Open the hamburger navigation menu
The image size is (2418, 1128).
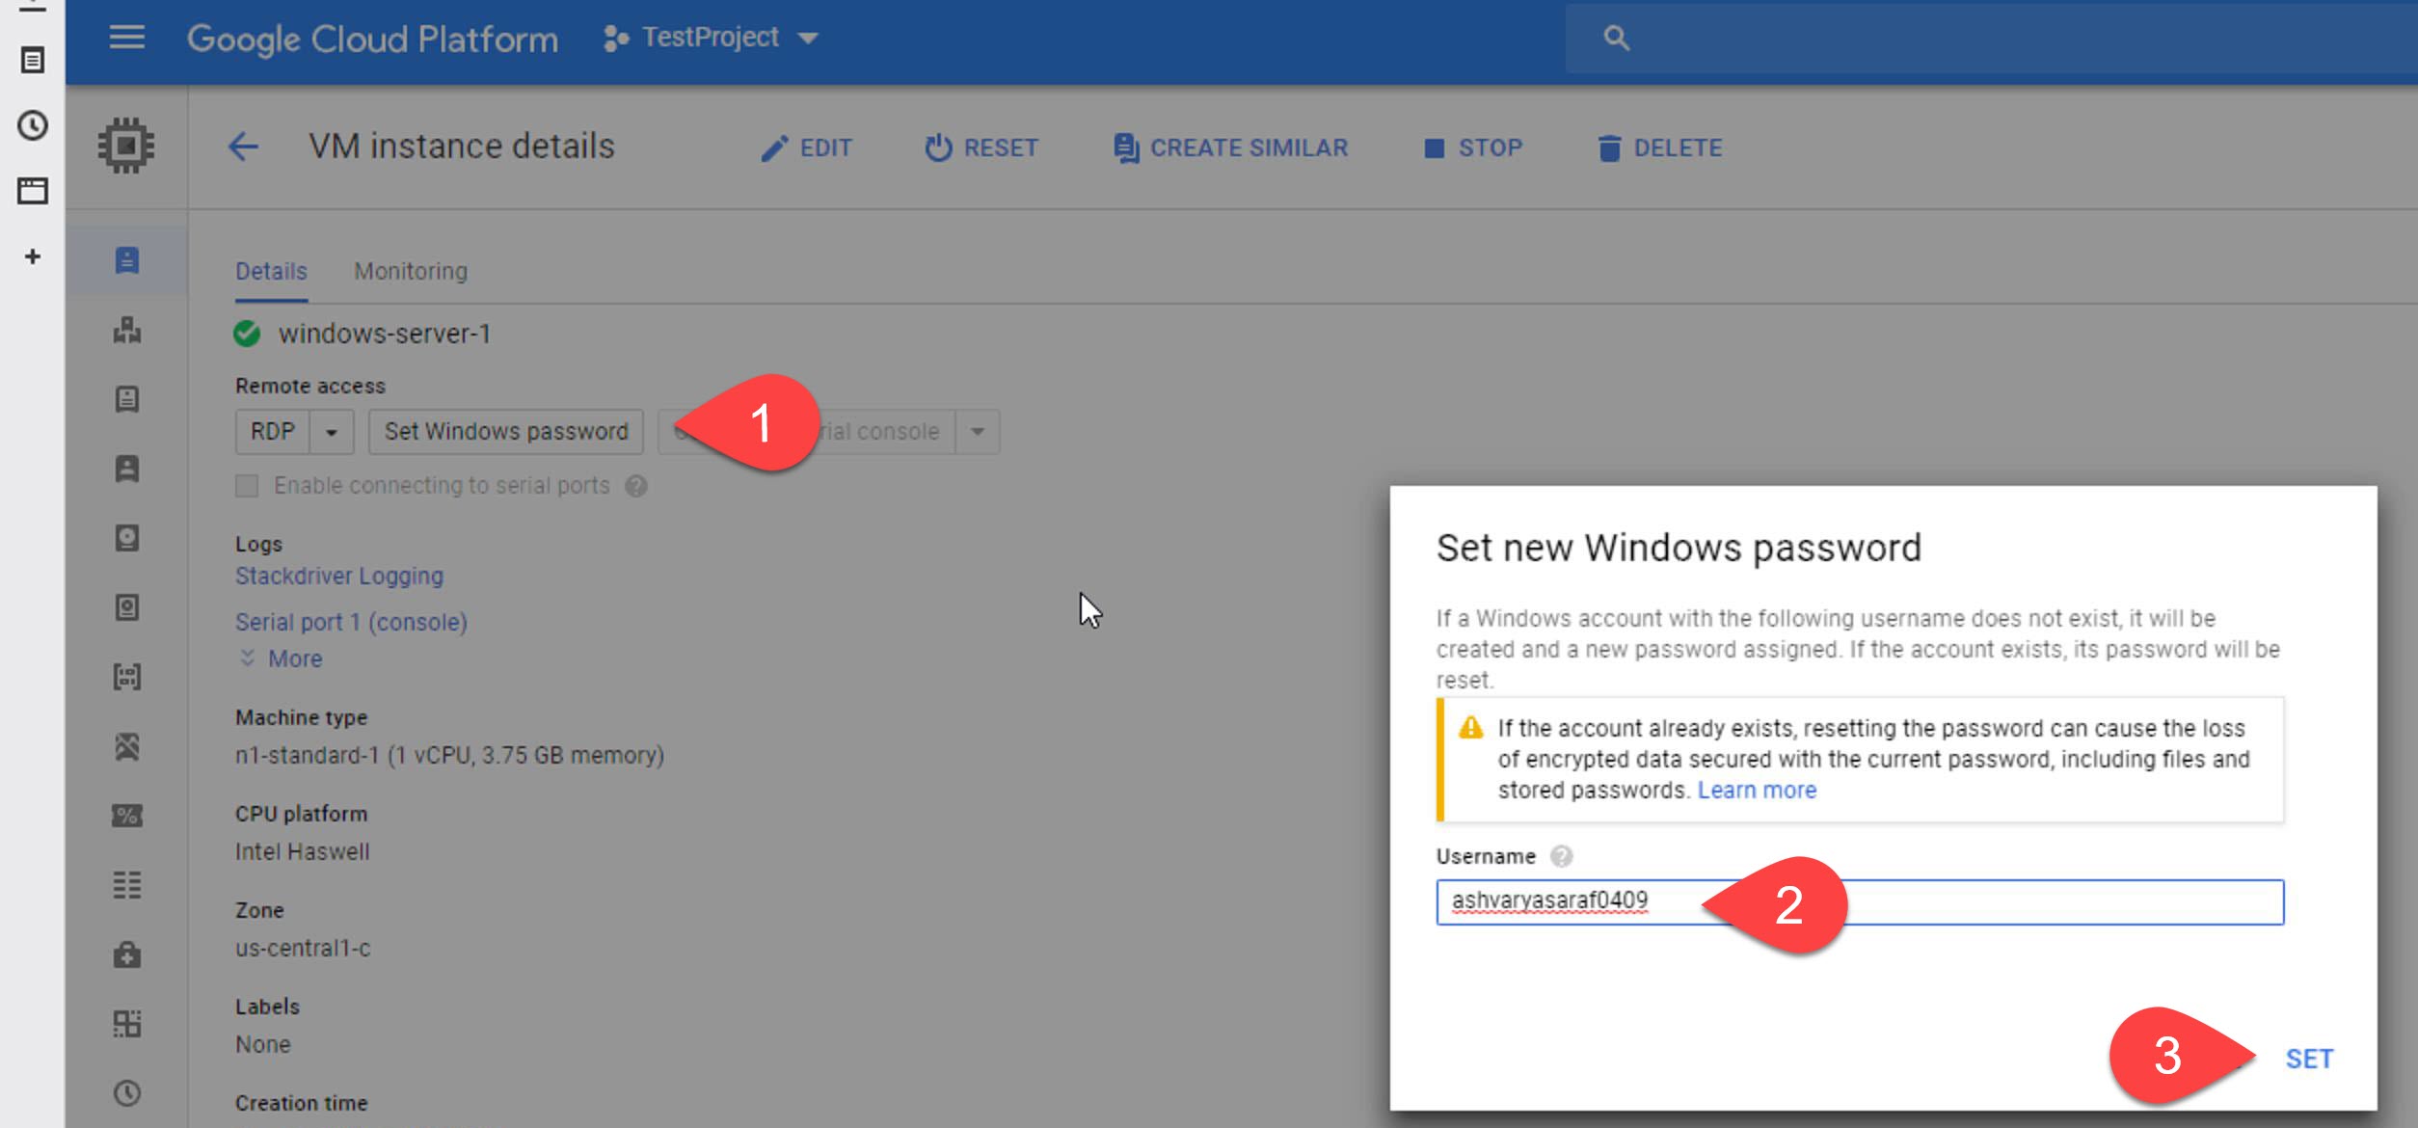tap(126, 38)
